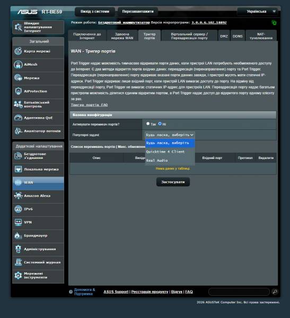Click the Опис column header
This screenshot has width=290, height=318.
(96, 158)
